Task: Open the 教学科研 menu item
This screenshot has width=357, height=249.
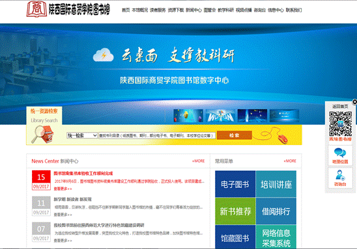Action: click(225, 10)
